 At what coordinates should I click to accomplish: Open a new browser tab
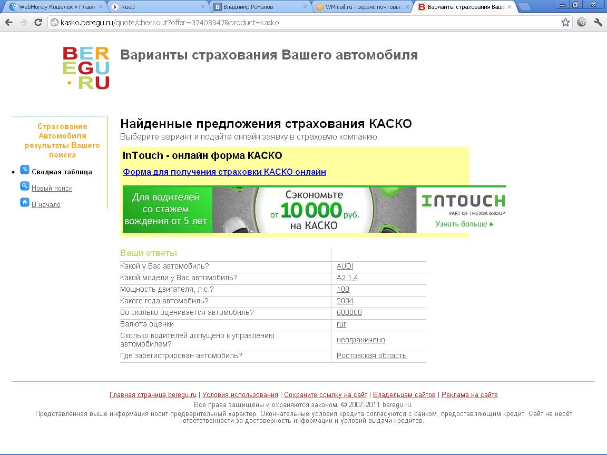(x=525, y=7)
